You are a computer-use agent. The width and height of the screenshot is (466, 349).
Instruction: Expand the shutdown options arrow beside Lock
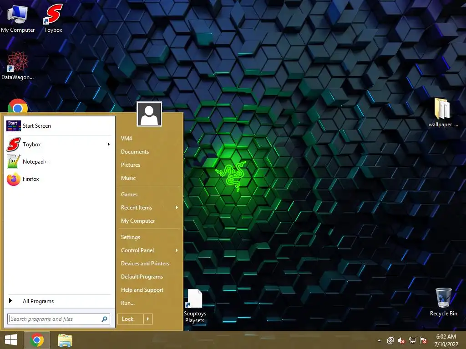click(148, 319)
